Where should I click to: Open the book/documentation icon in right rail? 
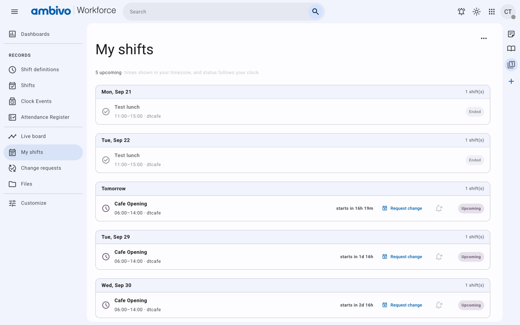pyautogui.click(x=511, y=48)
